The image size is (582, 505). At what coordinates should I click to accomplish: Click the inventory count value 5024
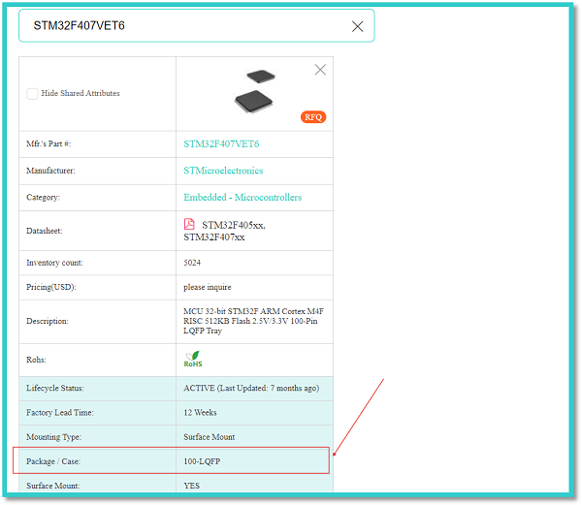193,263
